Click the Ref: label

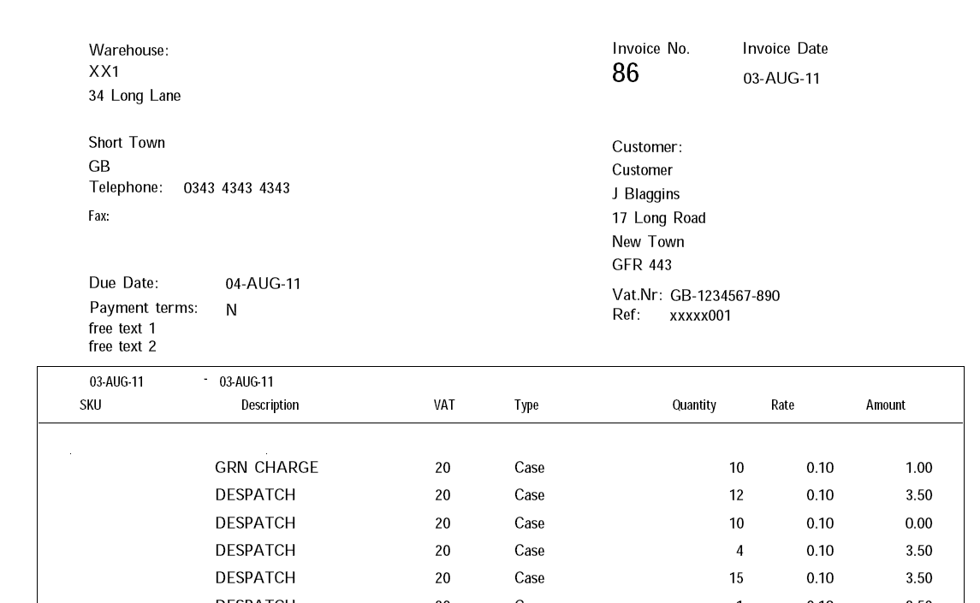click(627, 315)
